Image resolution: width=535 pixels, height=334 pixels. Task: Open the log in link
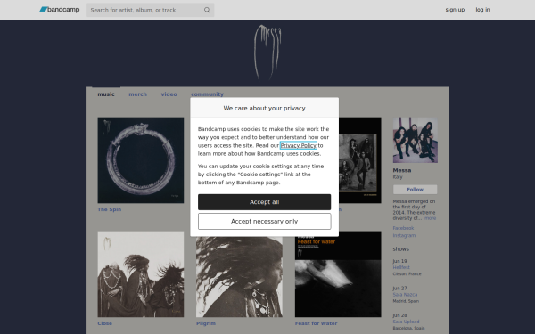click(482, 10)
